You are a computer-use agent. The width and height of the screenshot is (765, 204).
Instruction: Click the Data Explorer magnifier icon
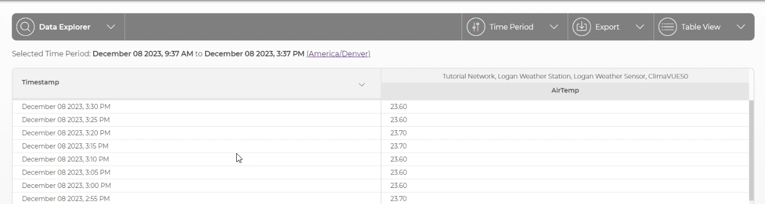25,27
